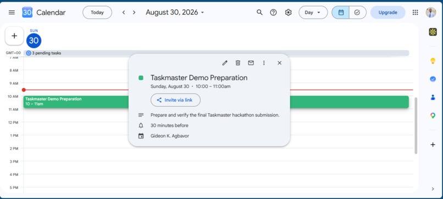Click the 'Sunday, August 30' date text

170,86
